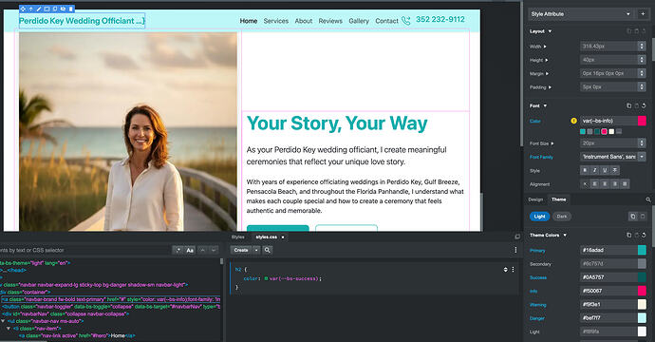Open the h2 CSS block options menu

(513, 270)
